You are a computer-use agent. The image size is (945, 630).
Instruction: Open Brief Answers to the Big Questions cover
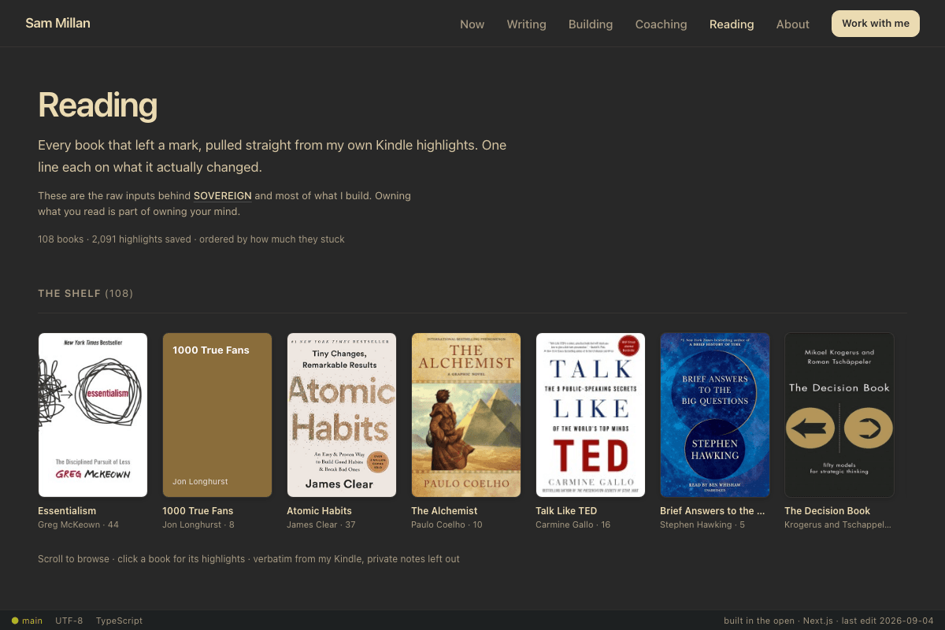coord(715,415)
